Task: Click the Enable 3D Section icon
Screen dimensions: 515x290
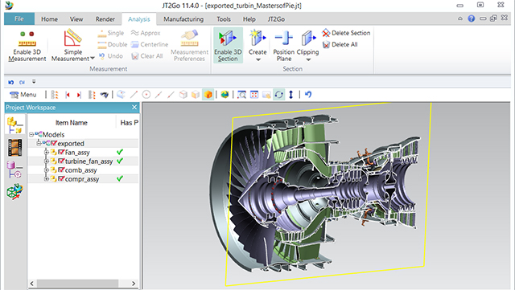Action: coord(228,45)
